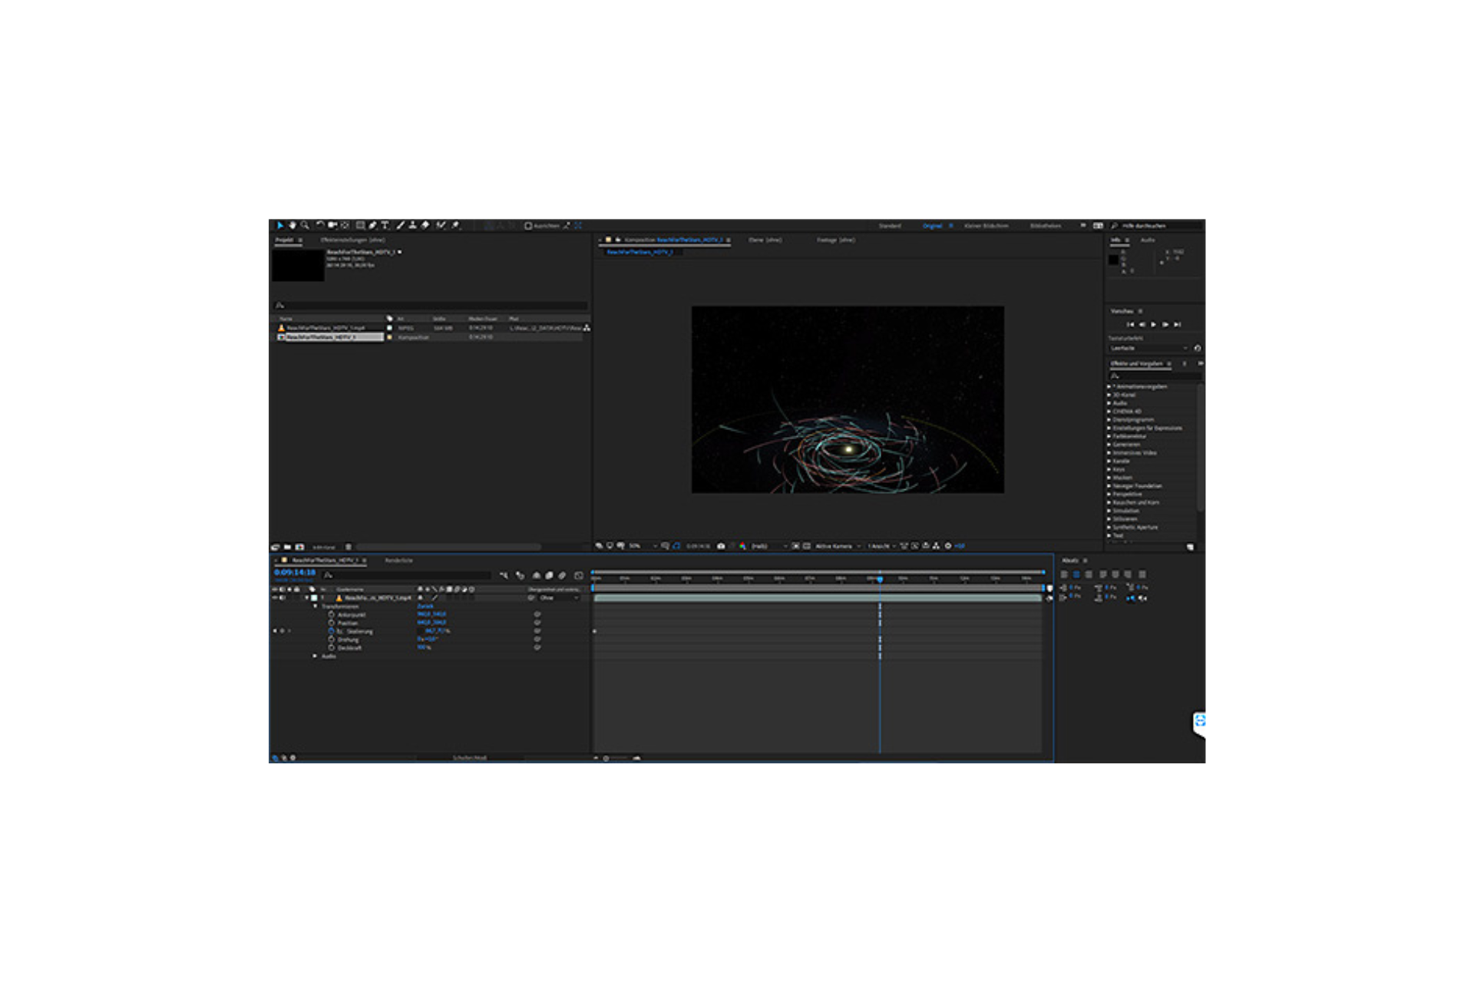
Task: Select the Pen tool
Action: click(372, 226)
